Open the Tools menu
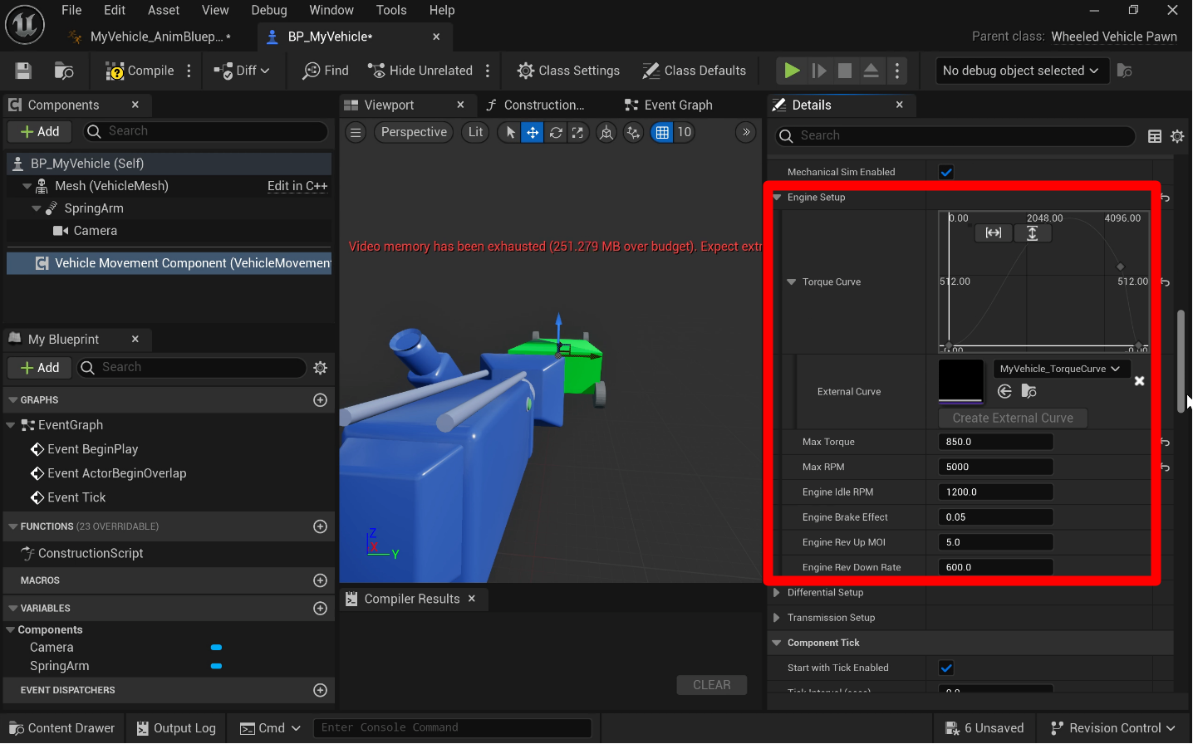 pyautogui.click(x=391, y=10)
